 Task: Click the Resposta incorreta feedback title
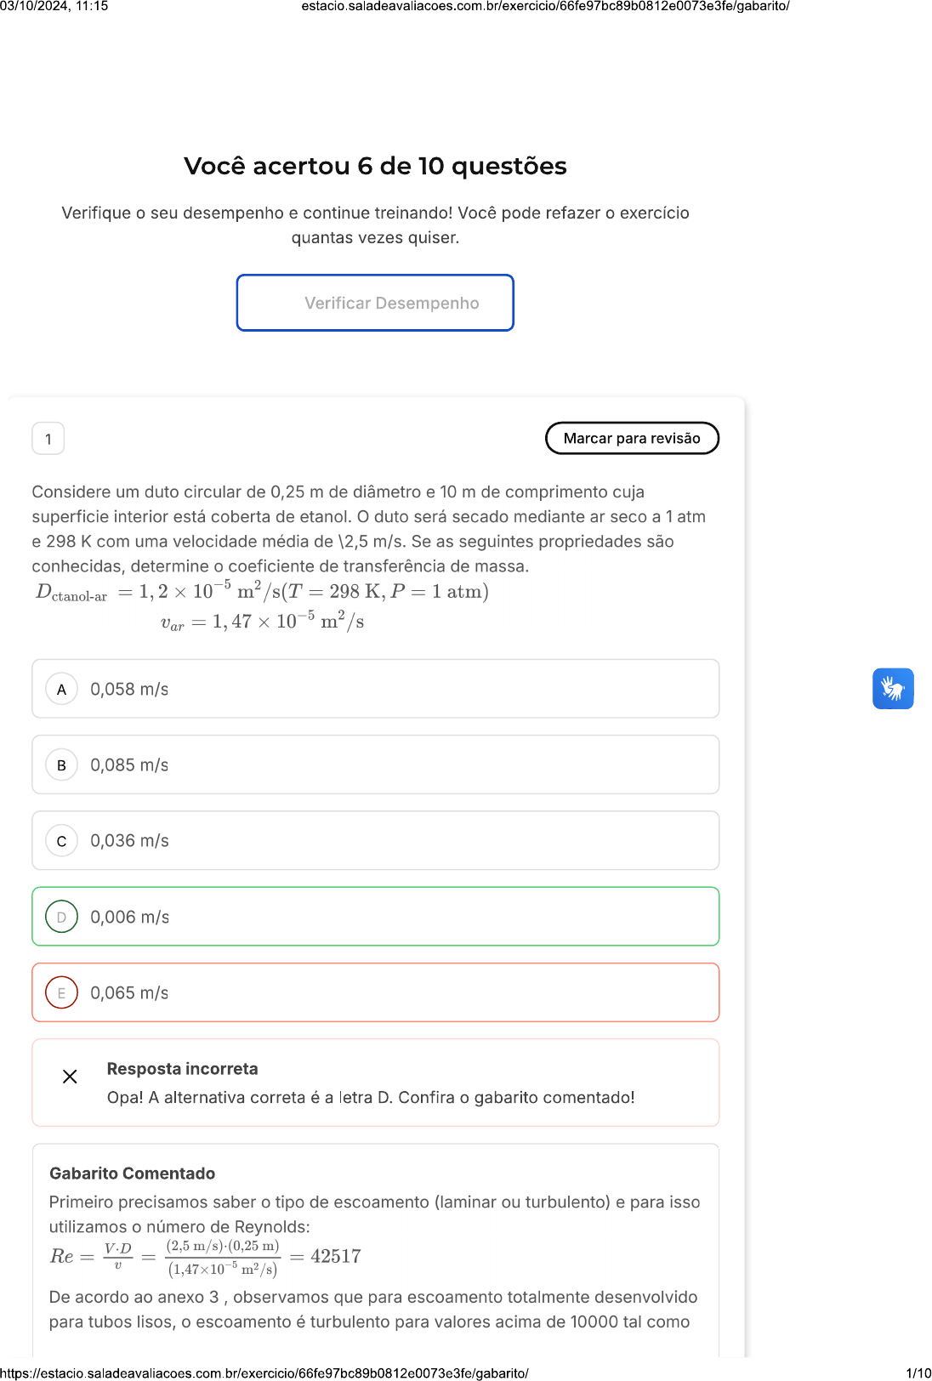click(182, 1069)
